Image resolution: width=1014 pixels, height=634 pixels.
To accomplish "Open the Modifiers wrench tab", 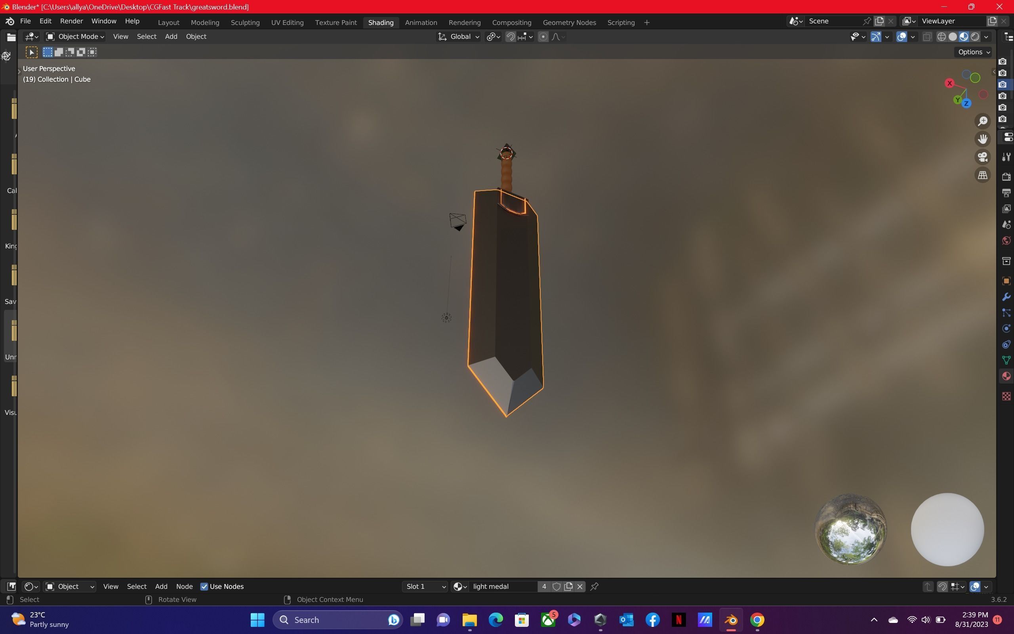I will [1006, 297].
